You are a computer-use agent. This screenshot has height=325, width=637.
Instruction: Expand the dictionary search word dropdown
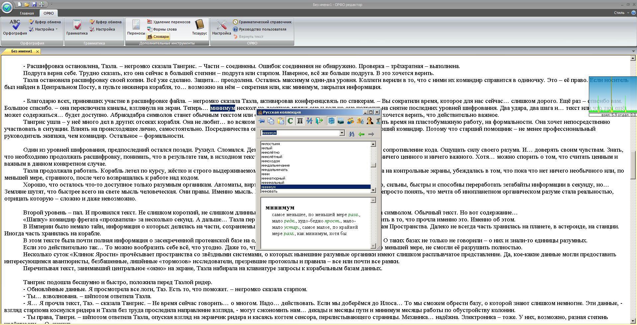coord(342,133)
